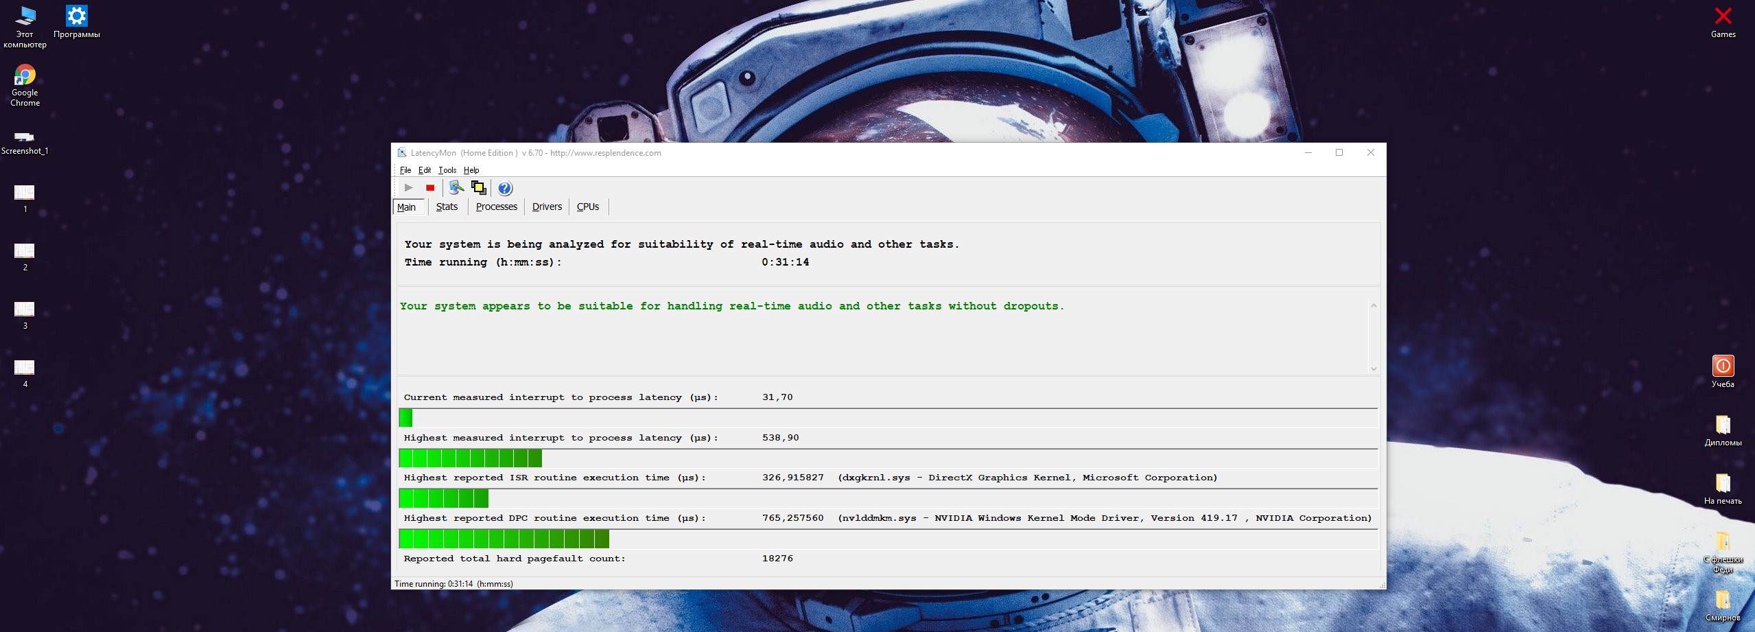Open help via blue question mark icon
Image resolution: width=1755 pixels, height=632 pixels.
(505, 188)
